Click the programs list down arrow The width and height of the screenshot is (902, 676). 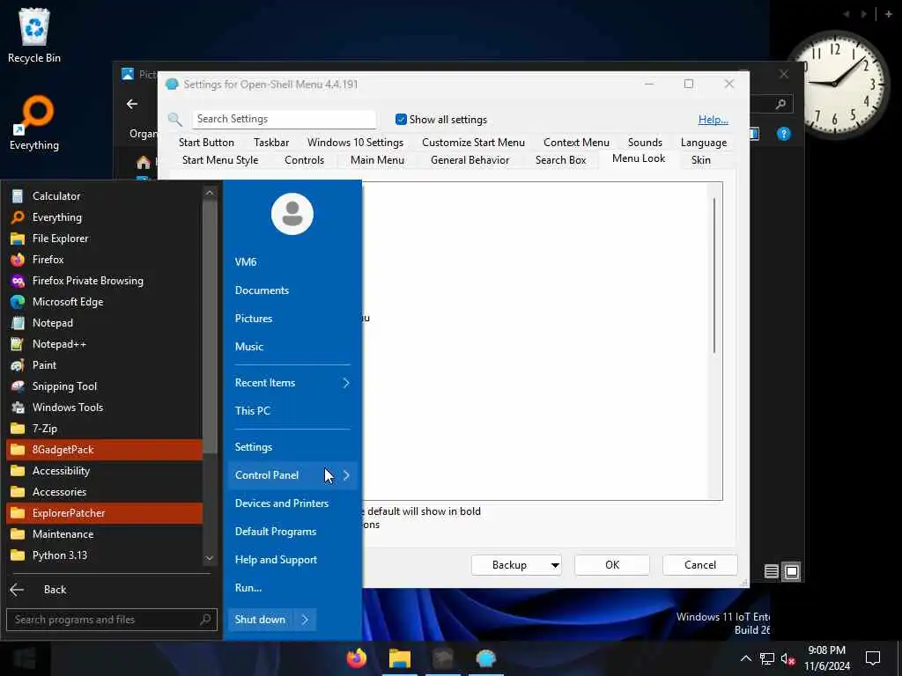coord(210,558)
